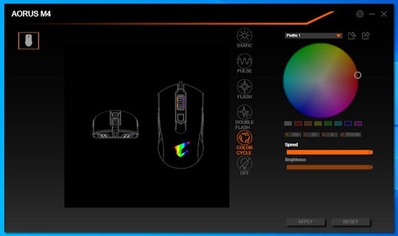The image size is (398, 236).
Task: Select the AORUS M4 mouse device thumbnail
Action: [29, 40]
